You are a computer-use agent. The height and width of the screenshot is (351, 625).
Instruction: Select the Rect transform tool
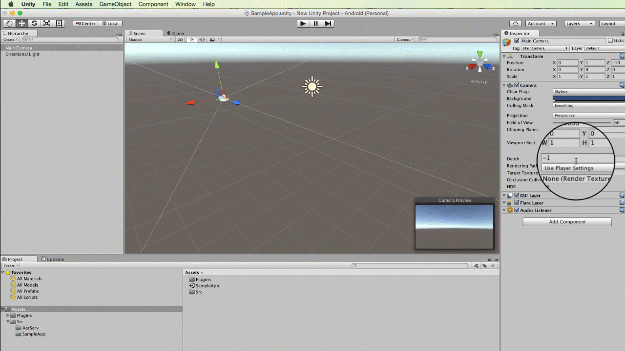point(59,23)
